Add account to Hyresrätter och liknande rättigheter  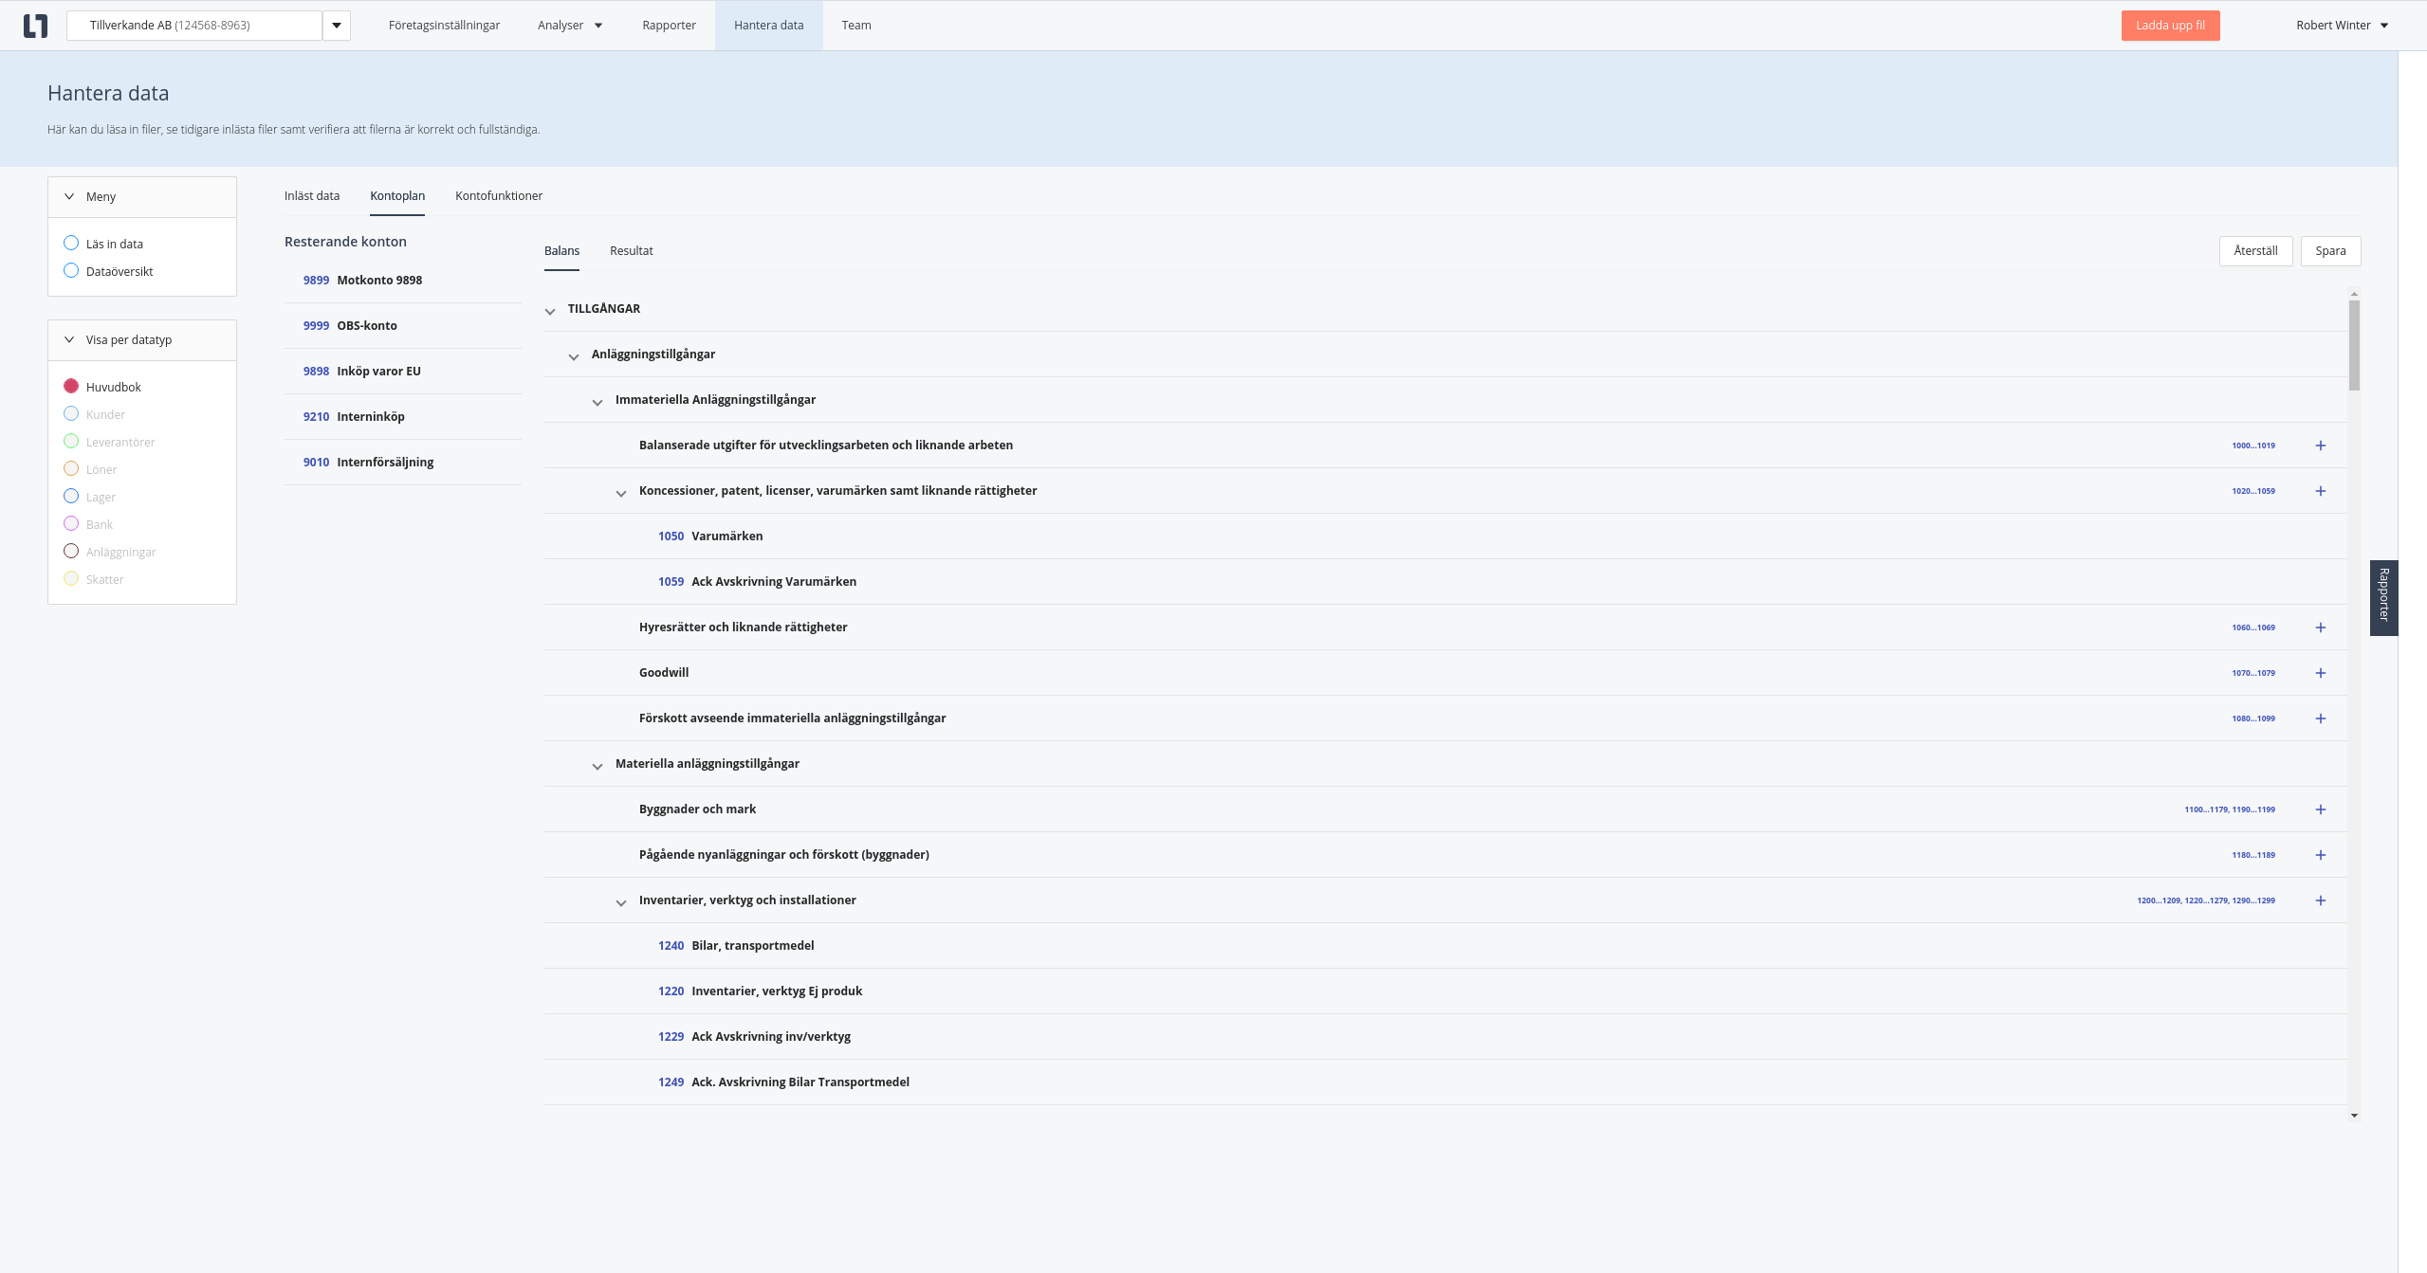(x=2320, y=627)
